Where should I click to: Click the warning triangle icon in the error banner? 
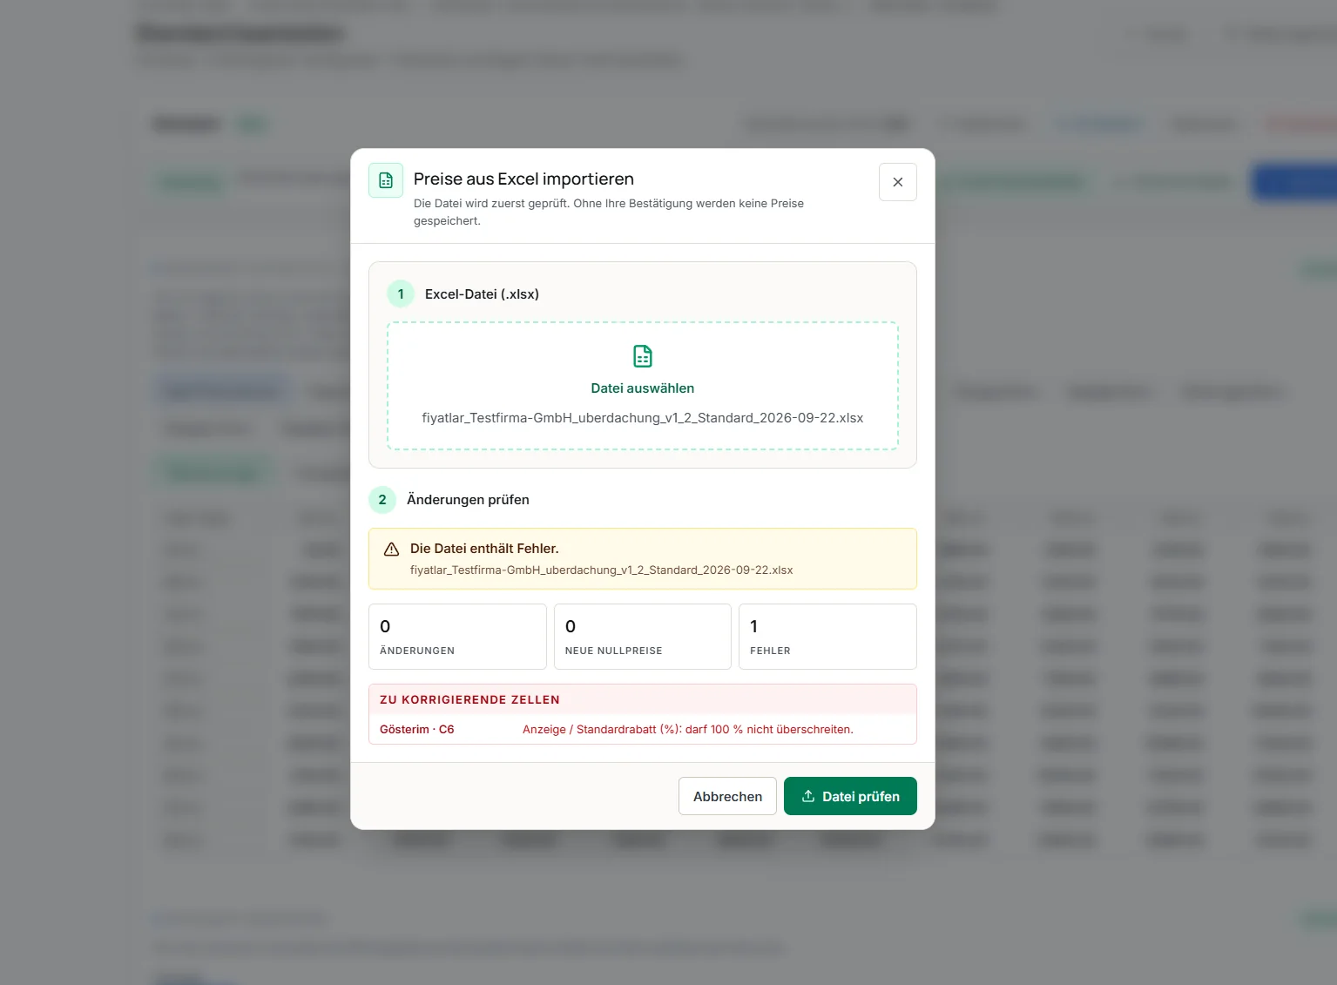coord(392,550)
